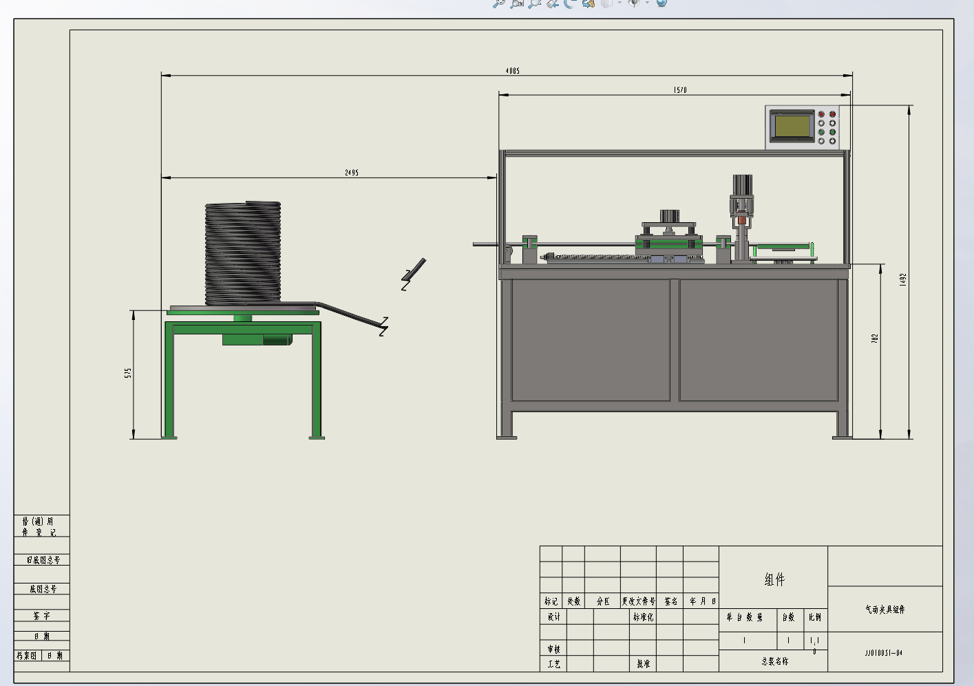Viewport: 974px width, 686px height.
Task: Select the 1570 dimension above the machine
Action: coord(680,90)
